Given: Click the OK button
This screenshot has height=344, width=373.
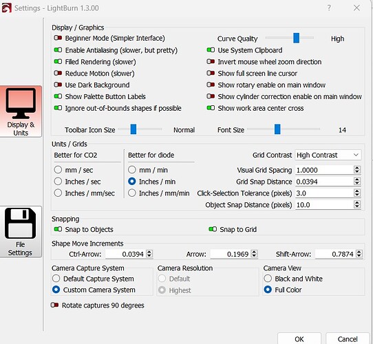Looking at the screenshot, I should (x=299, y=338).
